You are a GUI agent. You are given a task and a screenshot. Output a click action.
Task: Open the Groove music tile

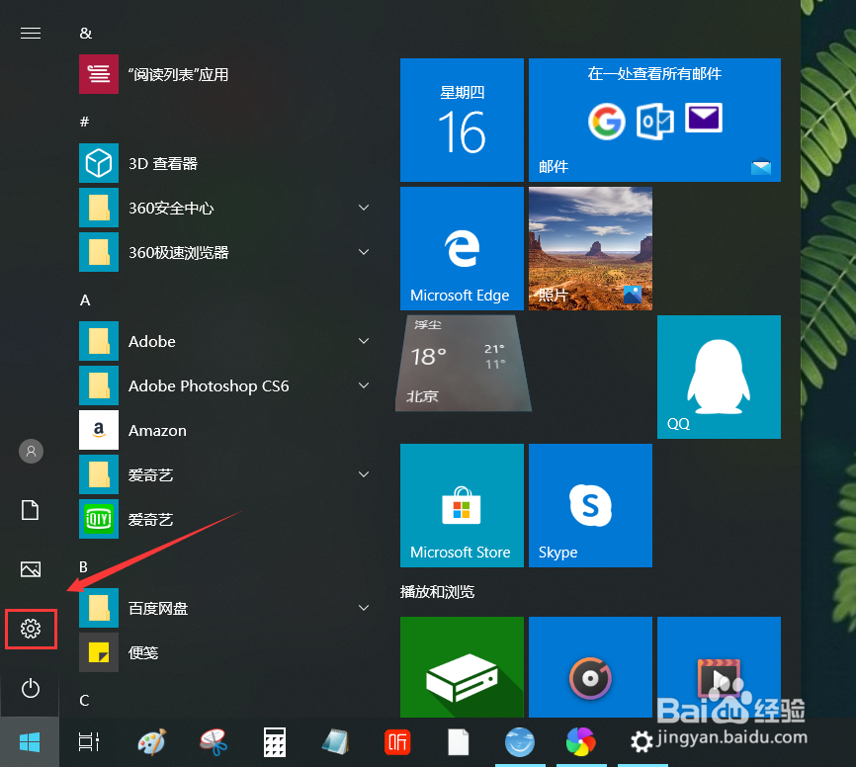[x=590, y=667]
